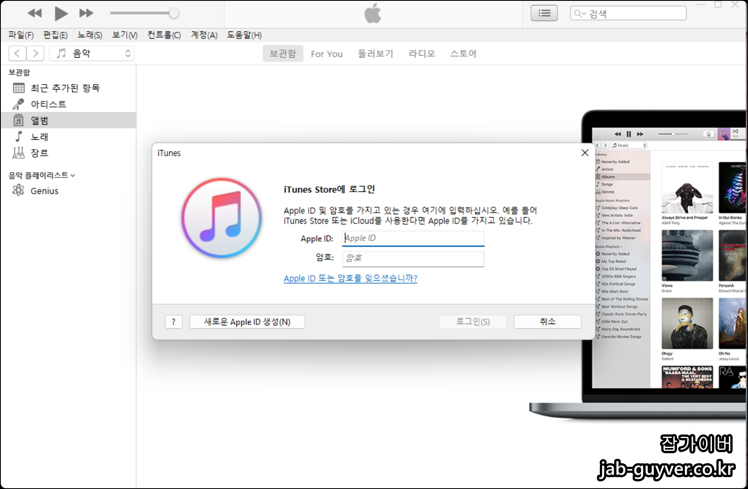Open the 보기(V) menu
The height and width of the screenshot is (489, 748).
point(125,35)
